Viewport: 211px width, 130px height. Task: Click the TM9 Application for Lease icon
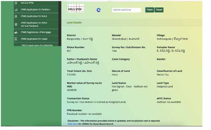pyautogui.click(x=16, y=39)
